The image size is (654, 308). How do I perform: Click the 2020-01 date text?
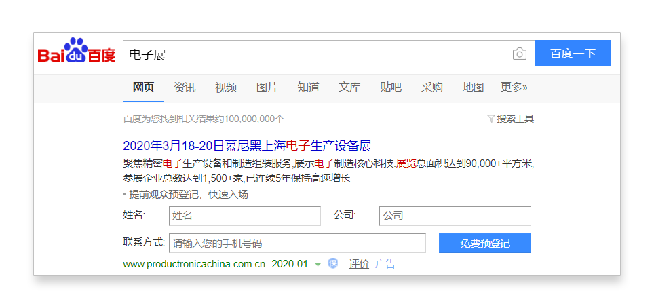click(290, 264)
